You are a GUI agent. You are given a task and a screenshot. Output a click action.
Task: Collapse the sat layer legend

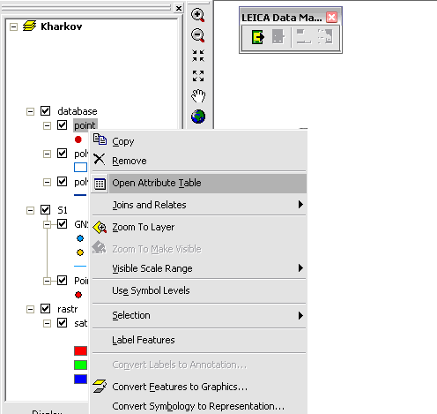tap(47, 323)
